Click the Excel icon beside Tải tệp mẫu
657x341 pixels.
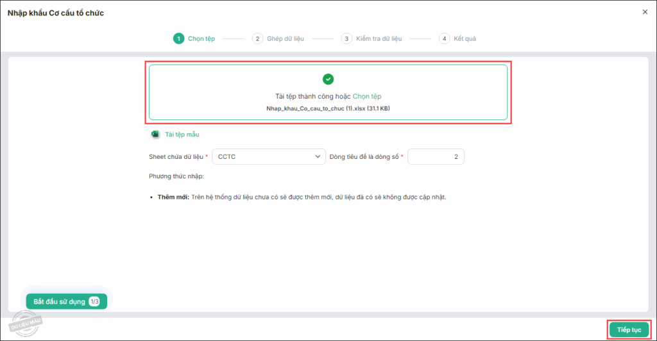pyautogui.click(x=155, y=135)
